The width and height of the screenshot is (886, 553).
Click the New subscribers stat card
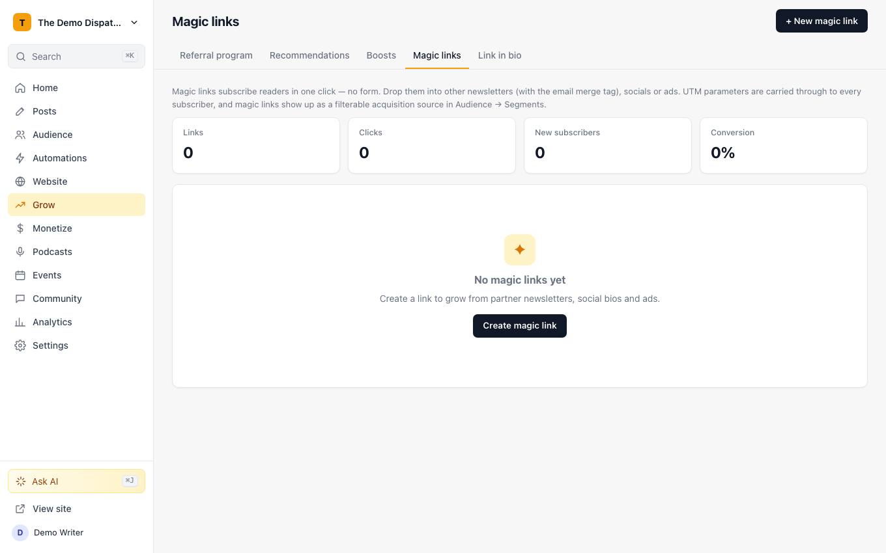coord(608,146)
